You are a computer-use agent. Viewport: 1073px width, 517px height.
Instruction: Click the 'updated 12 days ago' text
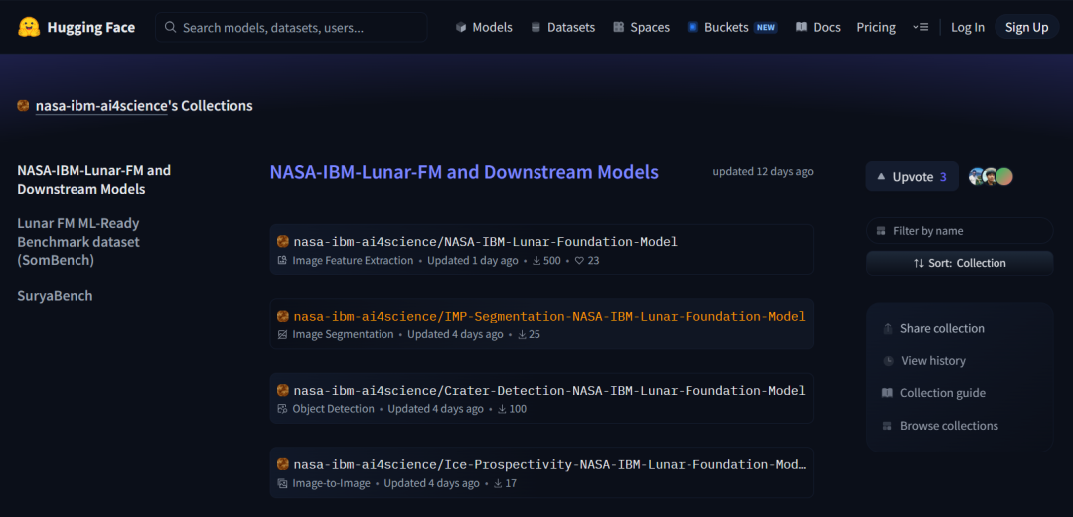coord(763,171)
